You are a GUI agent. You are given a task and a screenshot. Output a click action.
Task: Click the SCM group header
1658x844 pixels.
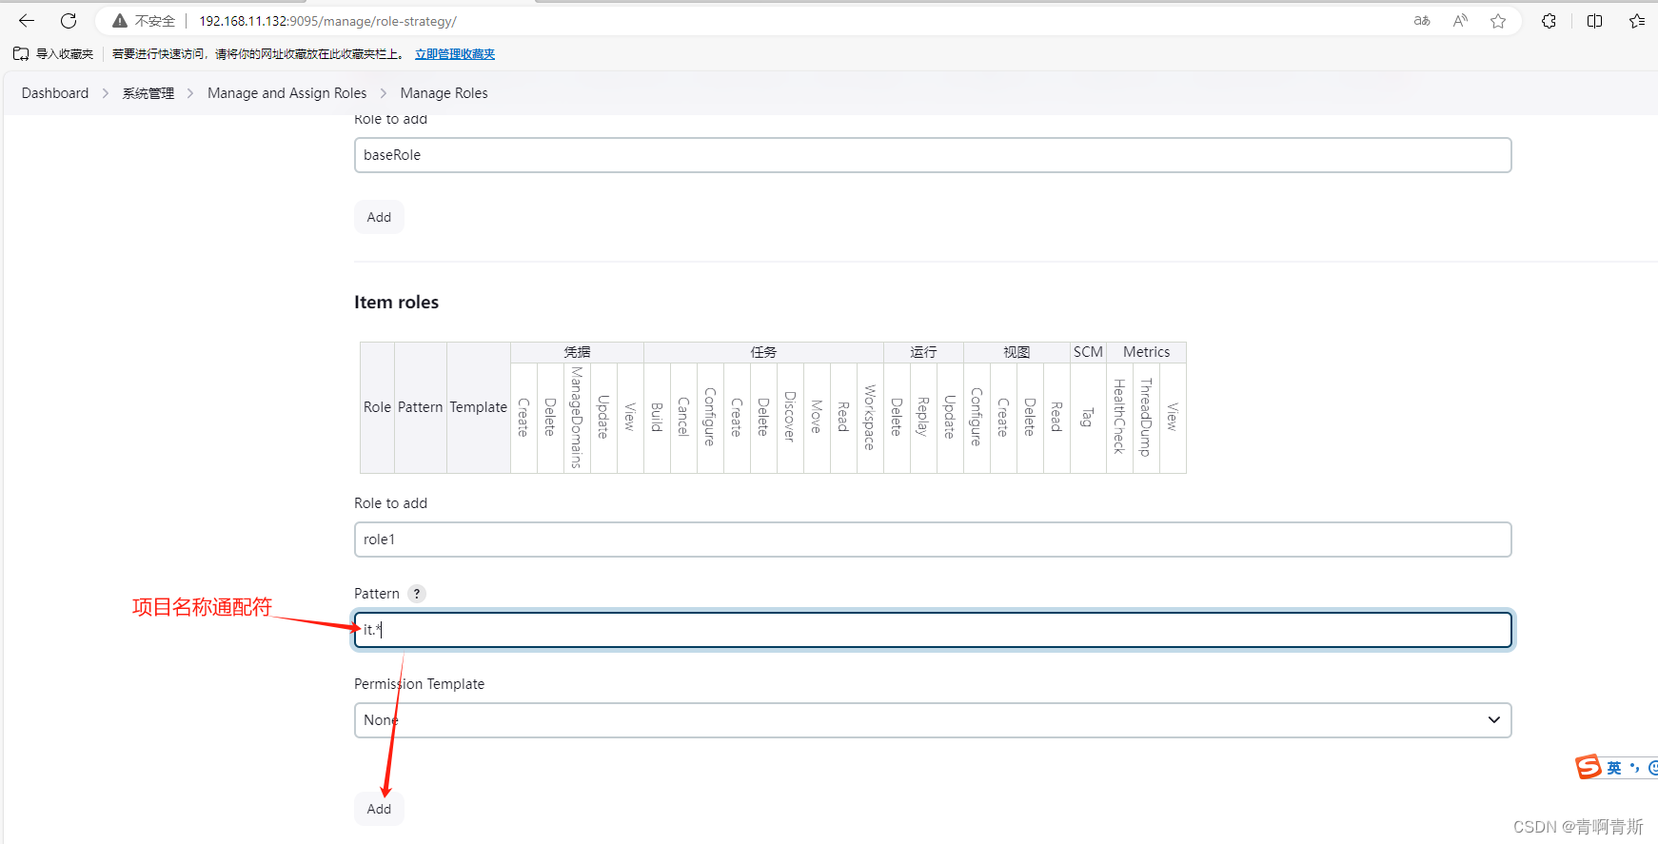1088,352
